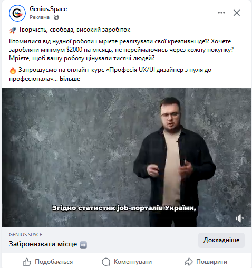Click the globe audience icon next to Реклама
Image resolution: width=252 pixels, height=268 pixels.
56,17
